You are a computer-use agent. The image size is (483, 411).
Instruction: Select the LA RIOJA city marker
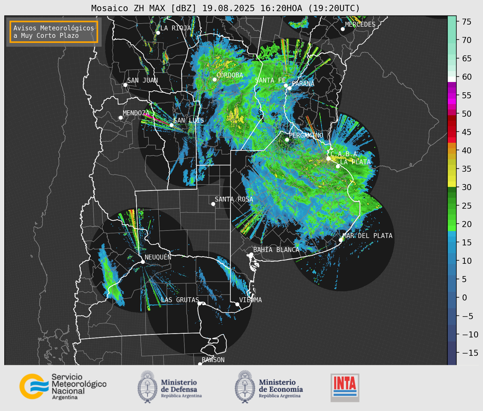click(x=158, y=33)
